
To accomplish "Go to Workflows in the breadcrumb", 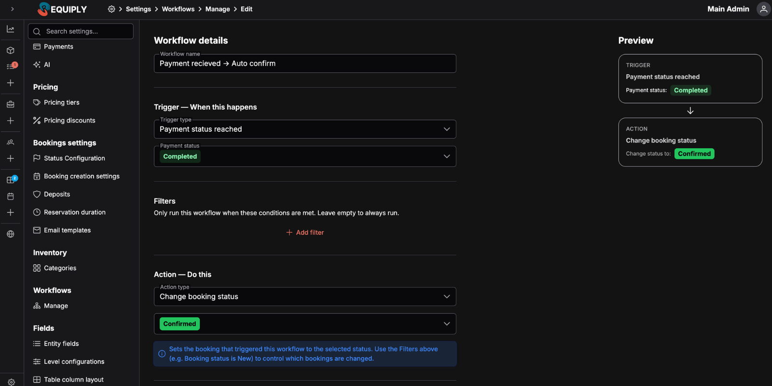I will click(x=178, y=9).
